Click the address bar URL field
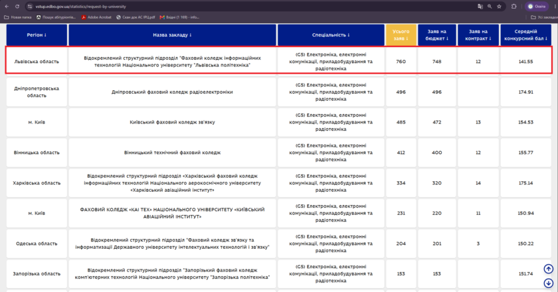Viewport: 558px width, 292px height. [249, 7]
